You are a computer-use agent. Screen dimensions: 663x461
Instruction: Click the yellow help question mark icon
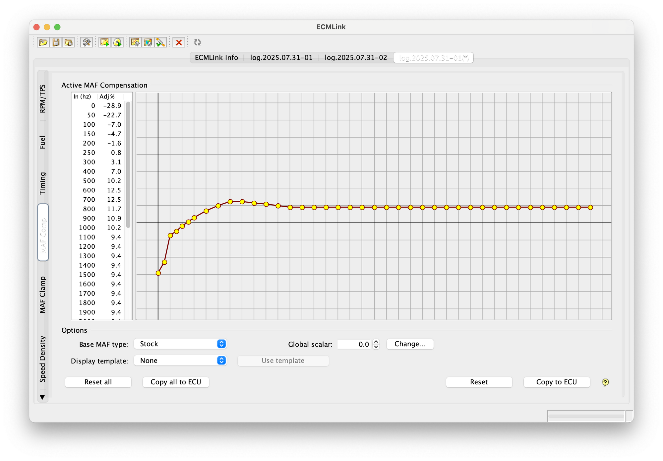pos(605,382)
